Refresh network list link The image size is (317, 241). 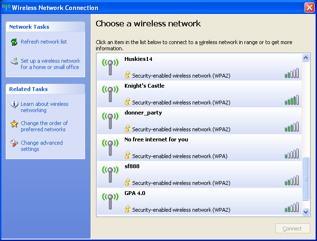(x=44, y=42)
